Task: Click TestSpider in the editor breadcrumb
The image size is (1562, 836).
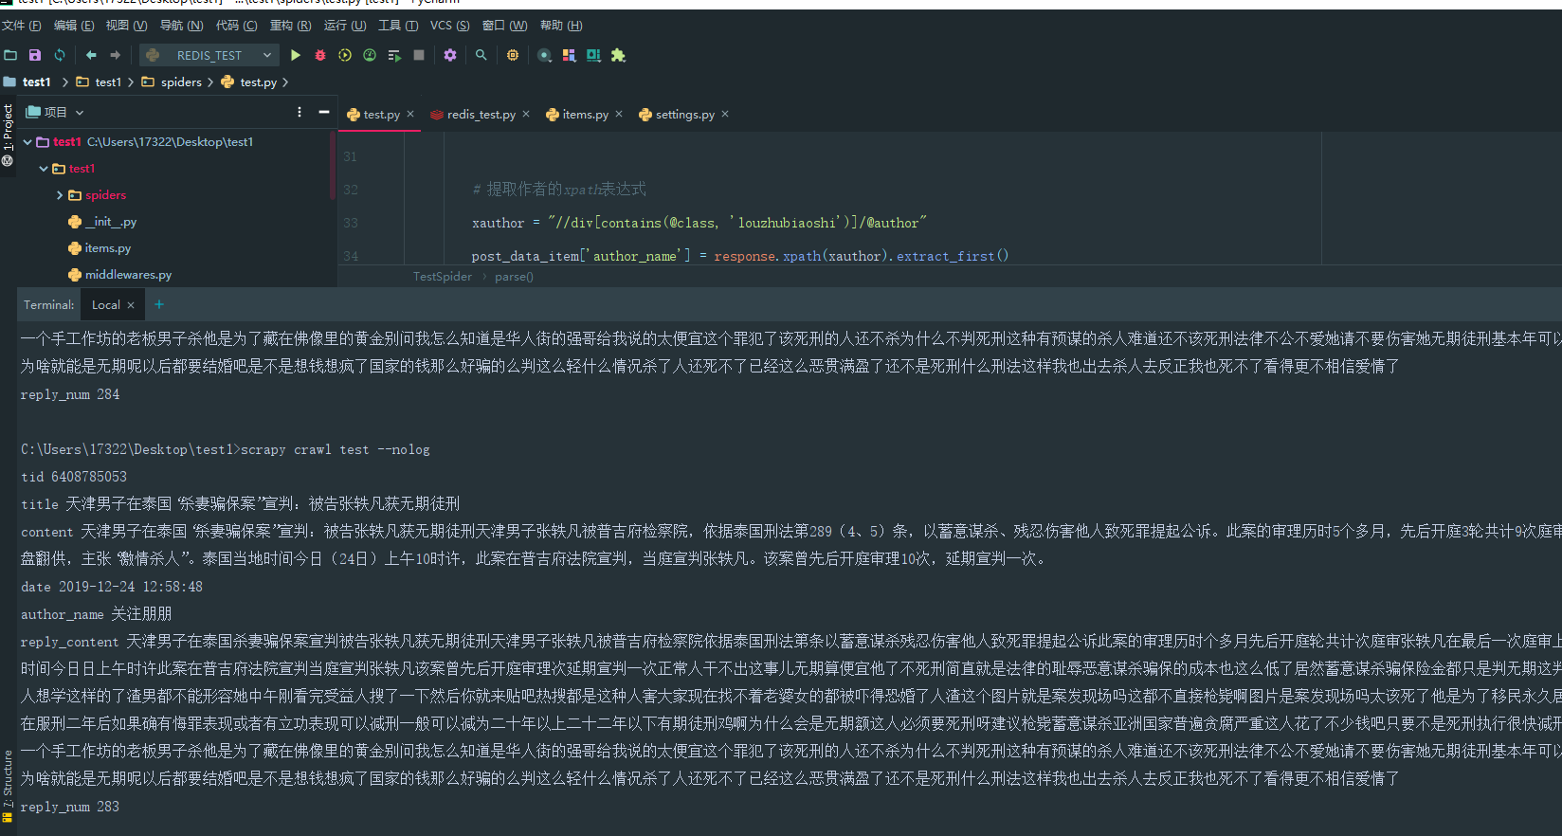Action: point(443,277)
